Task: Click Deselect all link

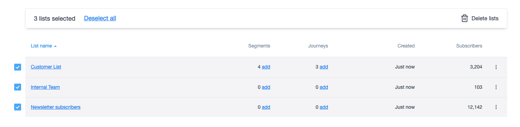Action: click(100, 18)
